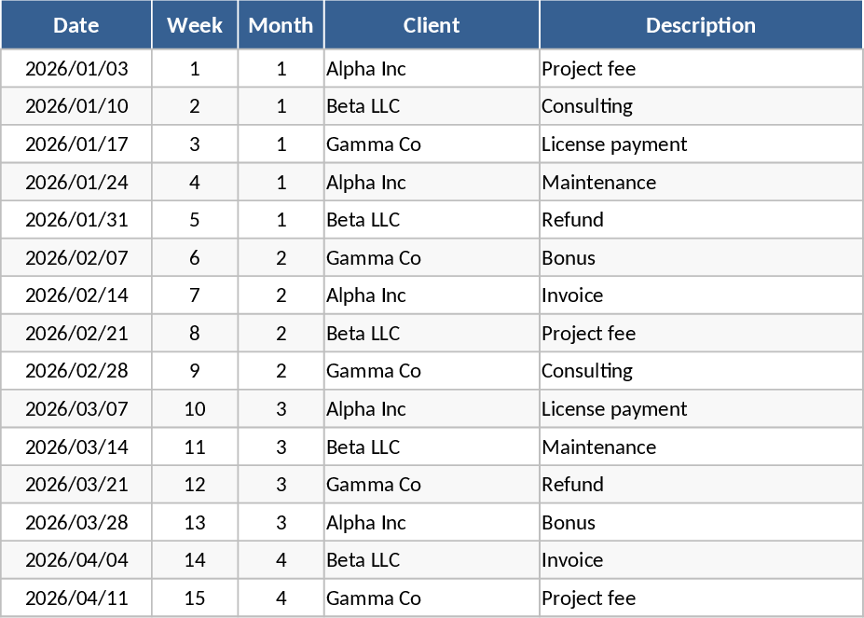Select date cell 2026/01/24
864x618 pixels.
coord(76,183)
